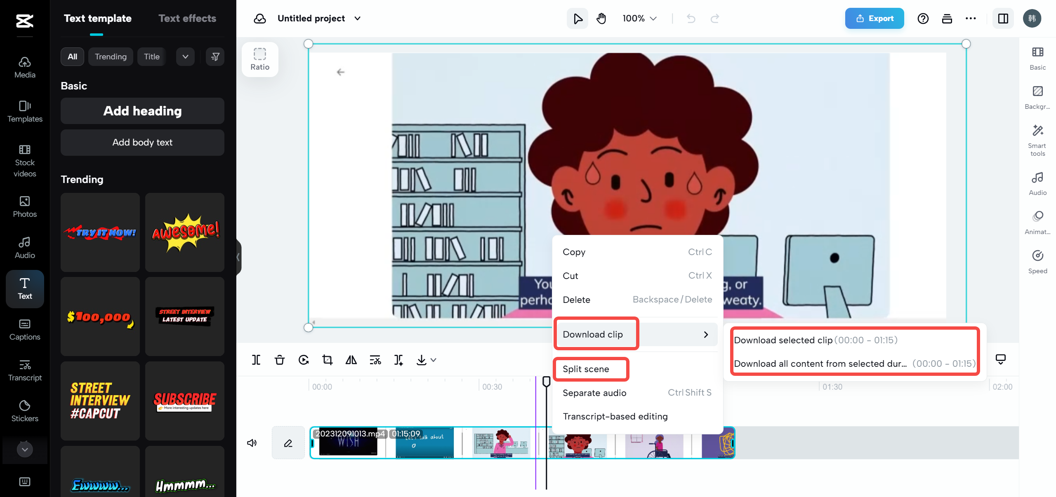
Task: Switch to the Text effects tab
Action: click(187, 19)
